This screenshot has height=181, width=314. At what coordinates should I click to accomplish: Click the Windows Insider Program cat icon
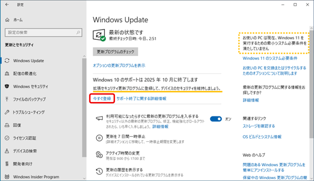pos(7,176)
